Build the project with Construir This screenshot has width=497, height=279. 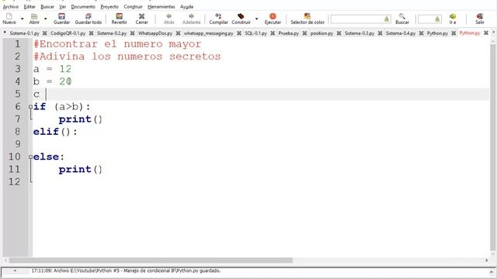click(x=241, y=19)
